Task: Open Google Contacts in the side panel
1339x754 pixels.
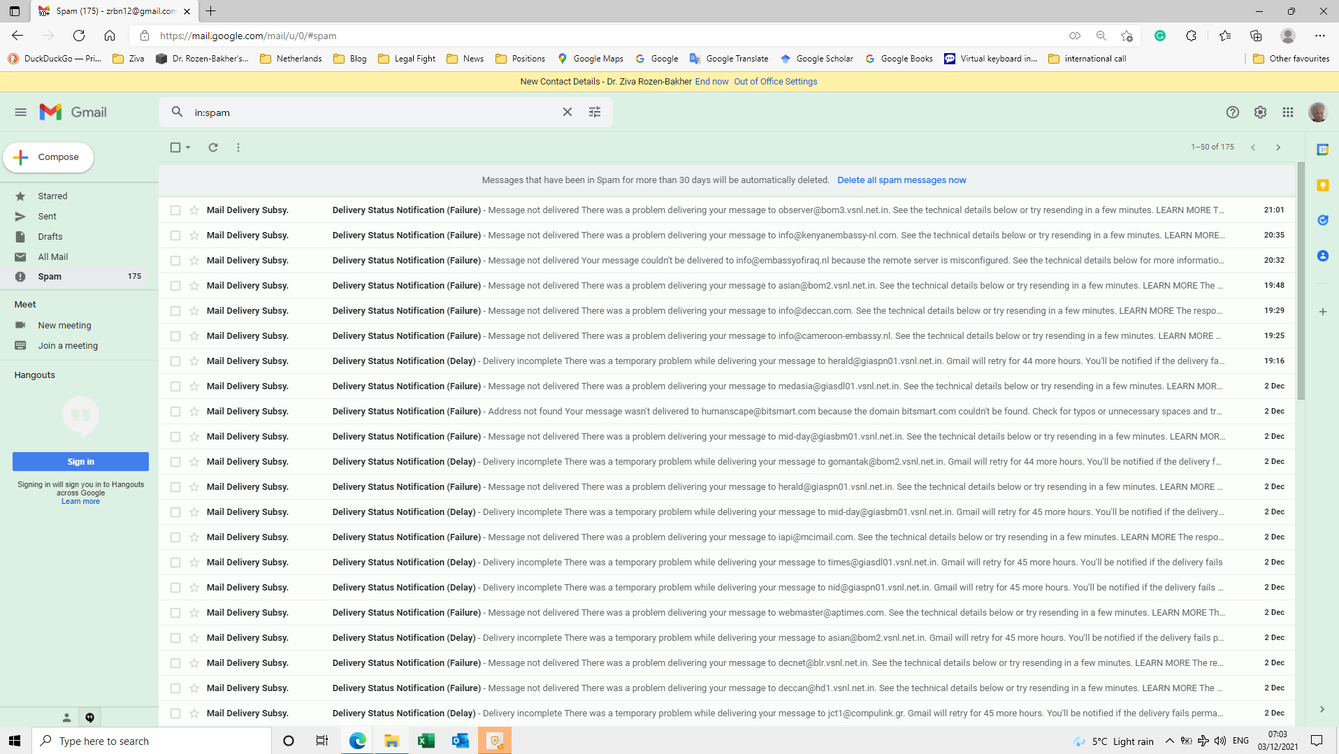Action: pos(1323,256)
